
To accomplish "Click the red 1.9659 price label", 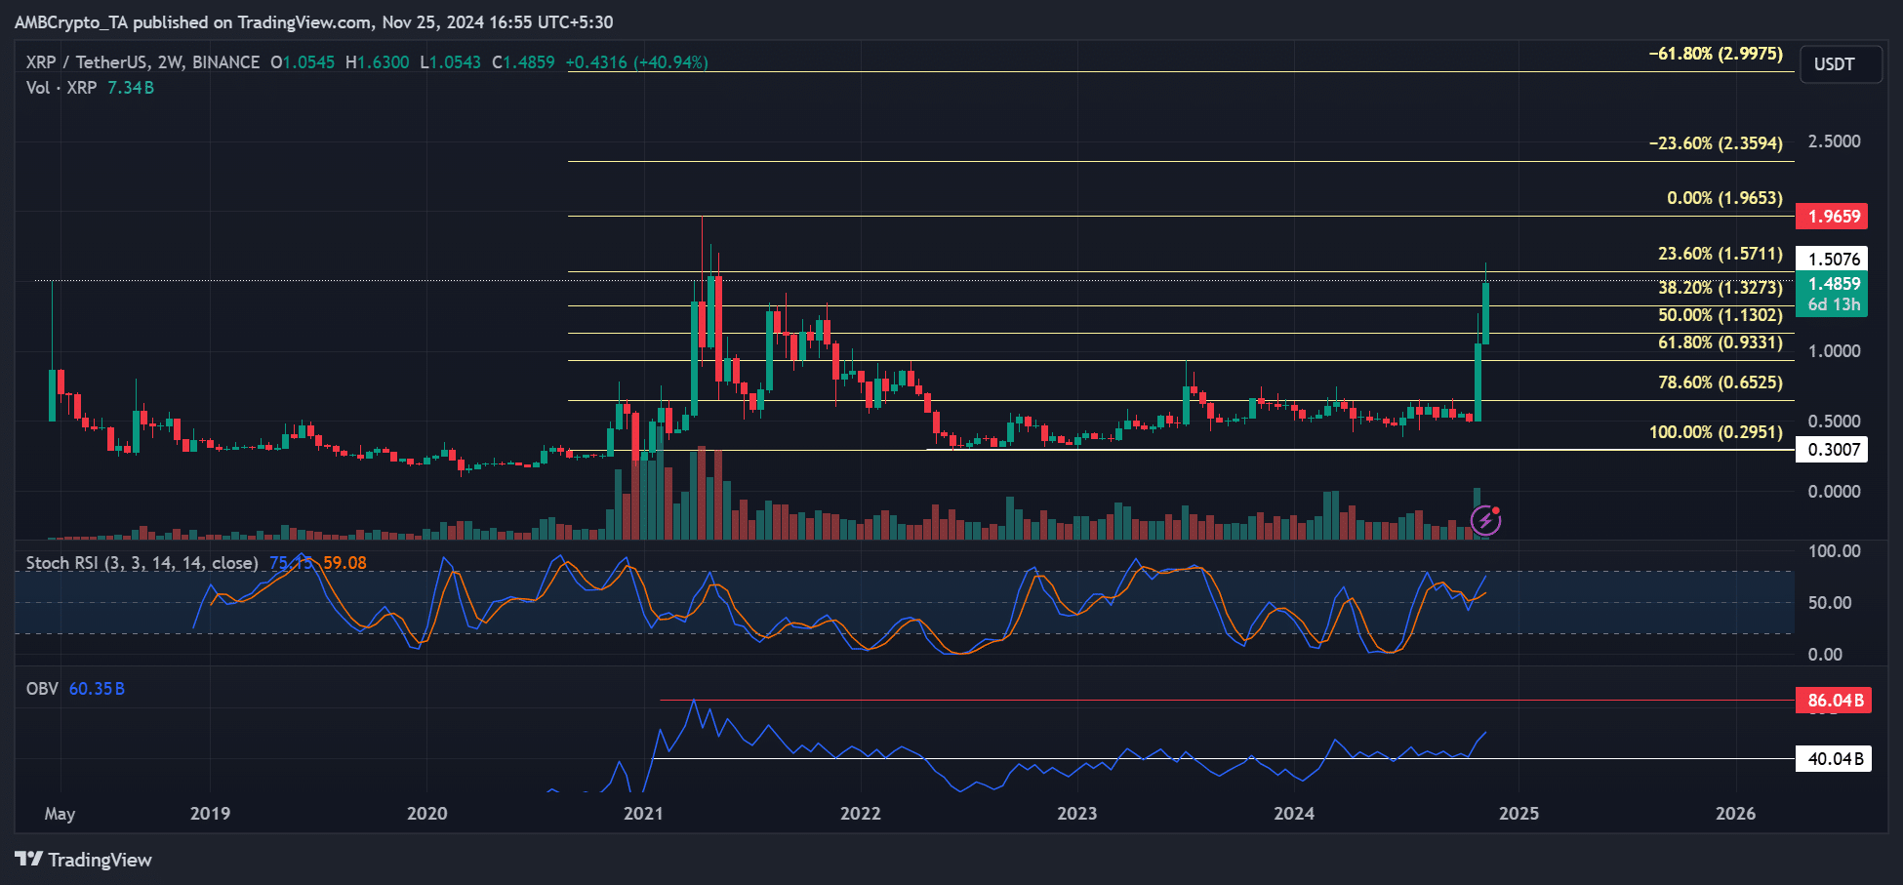I will [x=1832, y=216].
